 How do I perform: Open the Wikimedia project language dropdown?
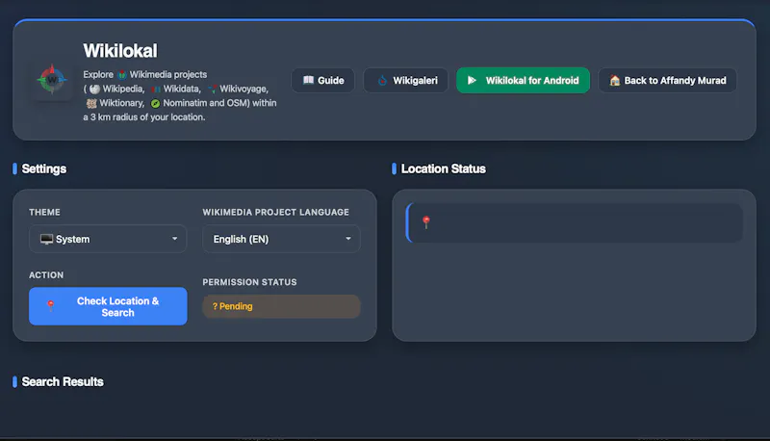click(281, 239)
